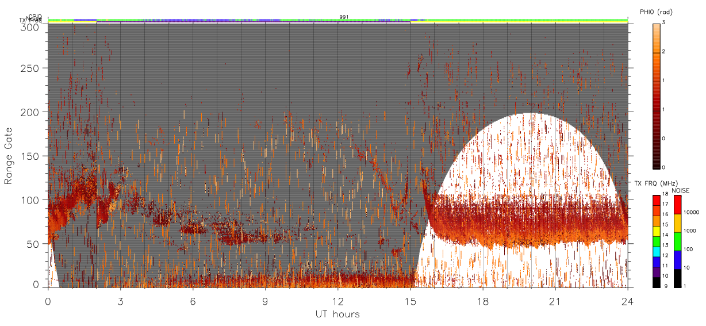The height and width of the screenshot is (326, 706).
Task: Select the yellow-orange NOISE legend swatch
Action: click(x=678, y=223)
